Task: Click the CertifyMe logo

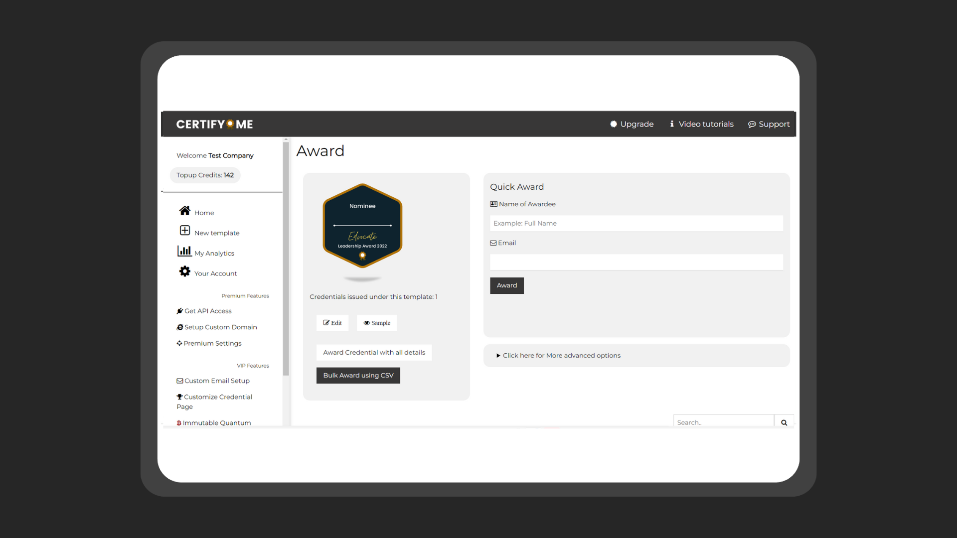Action: point(214,124)
